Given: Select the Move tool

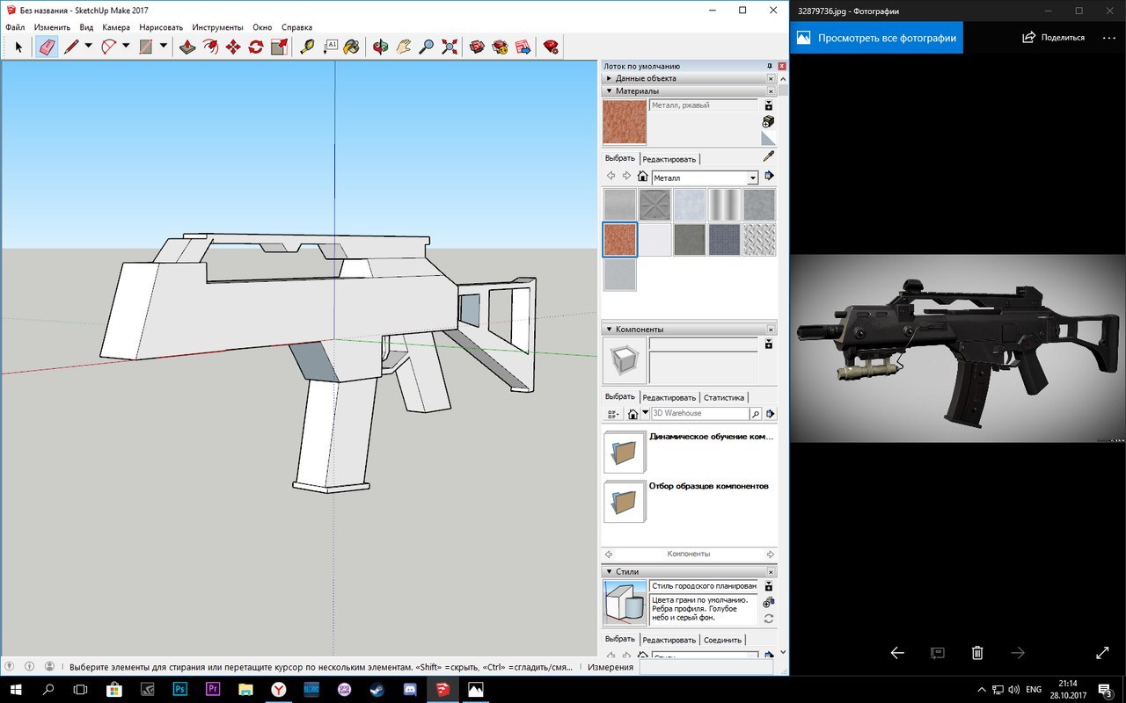Looking at the screenshot, I should coord(233,47).
